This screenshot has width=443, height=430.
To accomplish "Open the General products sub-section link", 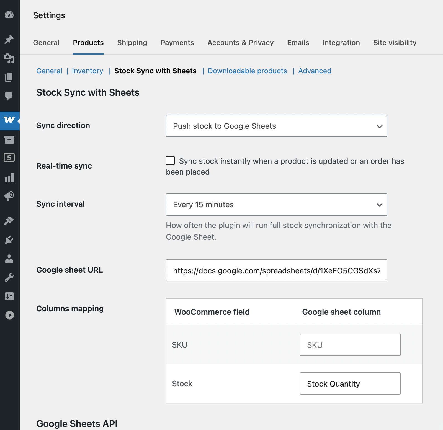I will (x=49, y=71).
